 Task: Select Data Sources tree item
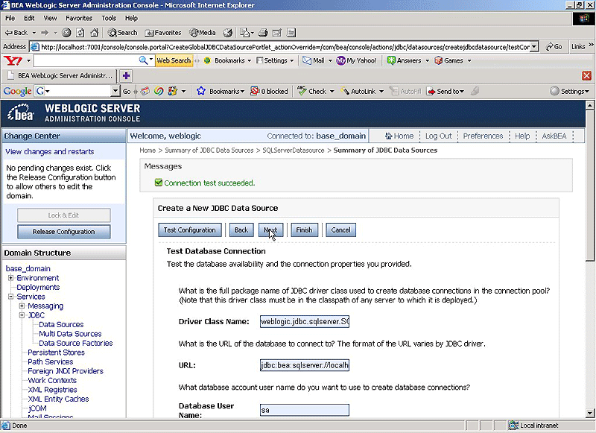[x=61, y=324]
